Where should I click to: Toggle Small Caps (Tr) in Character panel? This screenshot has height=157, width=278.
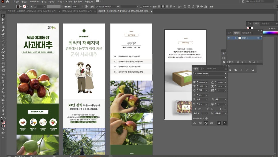click(x=199, y=109)
